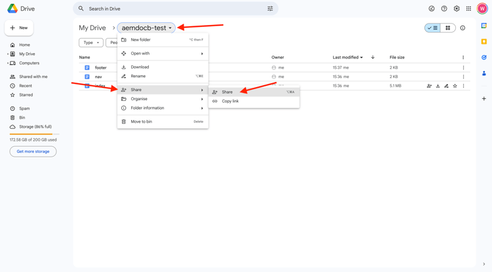The width and height of the screenshot is (492, 272).
Task: Click the Get more storage button
Action: click(x=33, y=151)
